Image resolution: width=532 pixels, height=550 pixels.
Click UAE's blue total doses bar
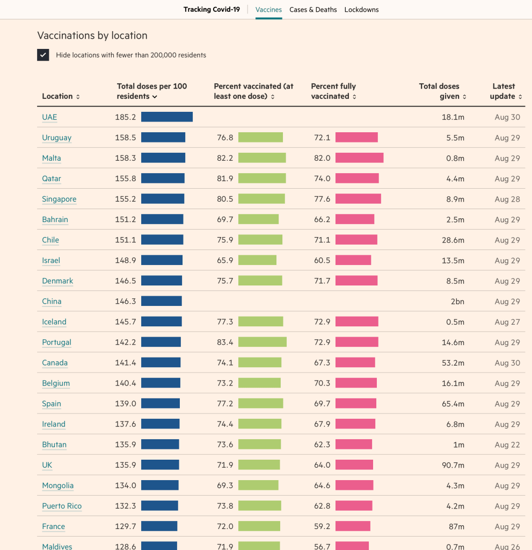click(x=166, y=117)
